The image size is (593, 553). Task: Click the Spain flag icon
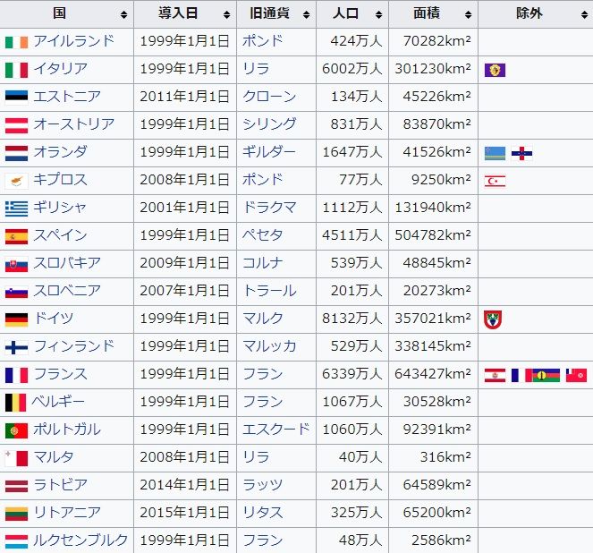[x=16, y=236]
